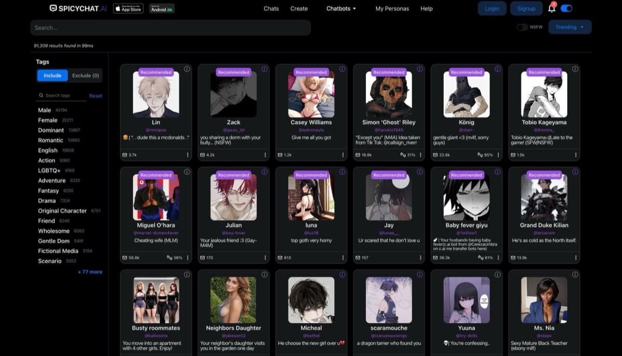This screenshot has width=622, height=356.
Task: Click the info icon on Casey Williams' card
Action: pyautogui.click(x=342, y=69)
